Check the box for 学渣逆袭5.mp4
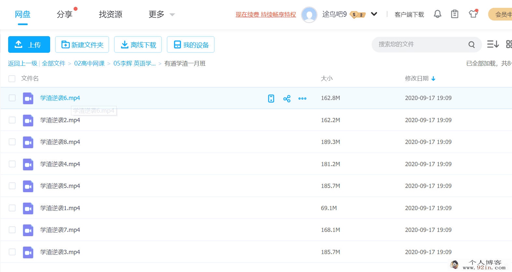The height and width of the screenshot is (272, 512). (x=12, y=186)
